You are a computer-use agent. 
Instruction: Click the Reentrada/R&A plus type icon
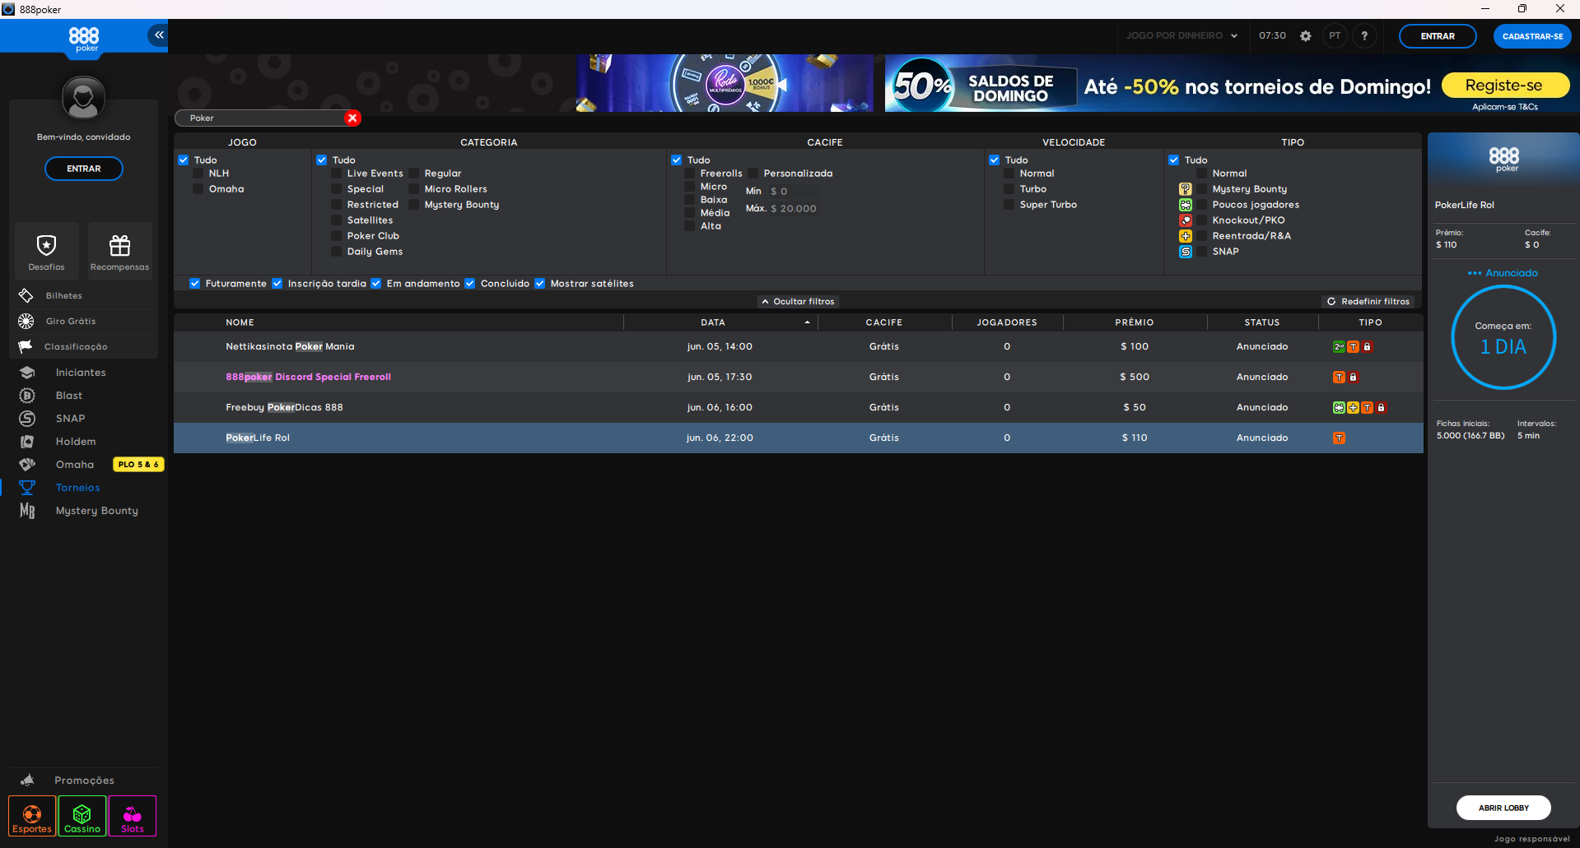(1186, 236)
